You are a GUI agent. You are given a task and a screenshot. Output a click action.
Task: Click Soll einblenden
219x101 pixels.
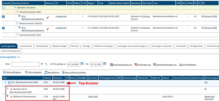188,65
